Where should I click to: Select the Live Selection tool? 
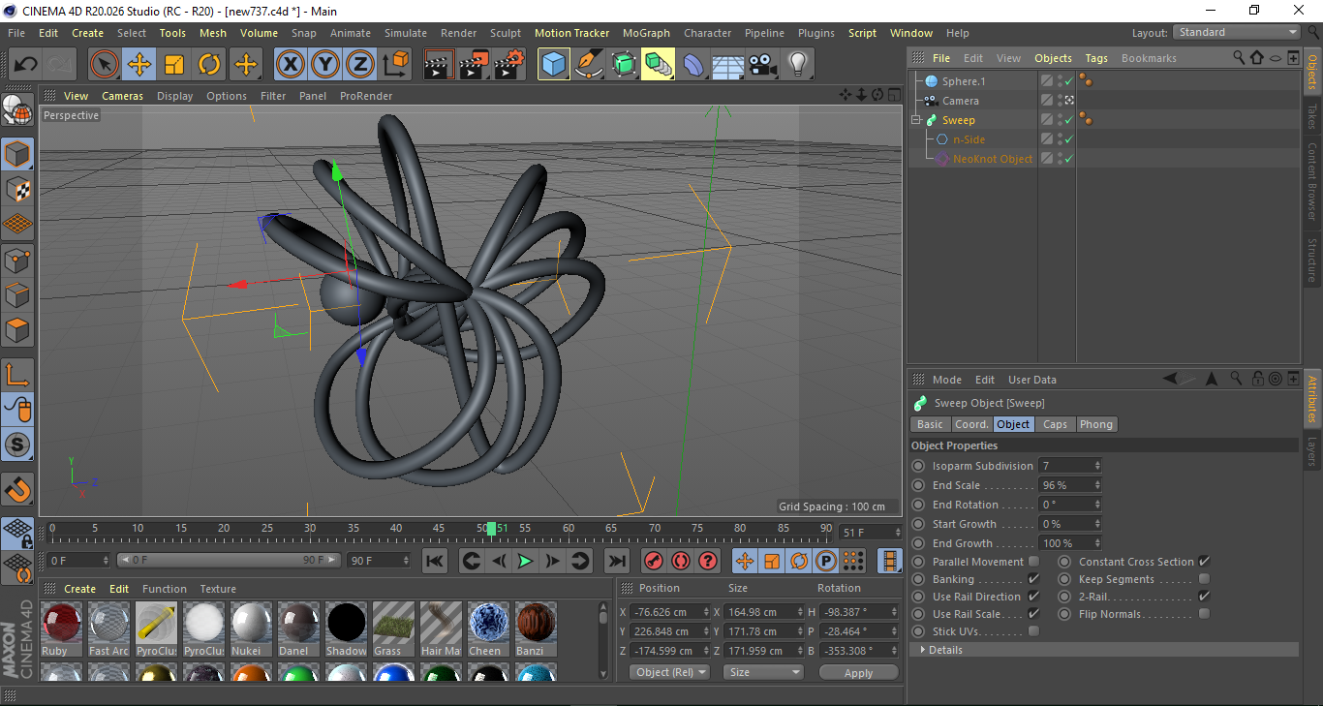tap(105, 65)
